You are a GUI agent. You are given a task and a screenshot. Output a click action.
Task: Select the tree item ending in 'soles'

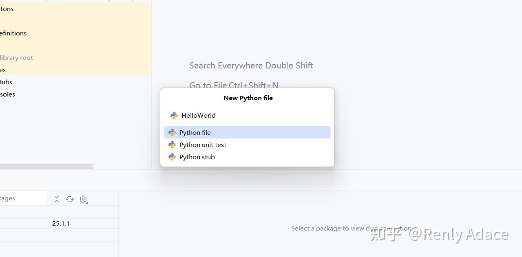pos(8,94)
